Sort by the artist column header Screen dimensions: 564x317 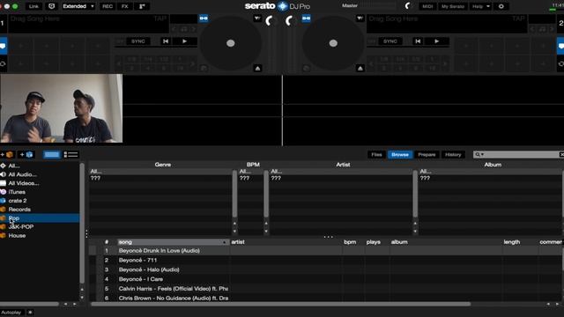286,242
